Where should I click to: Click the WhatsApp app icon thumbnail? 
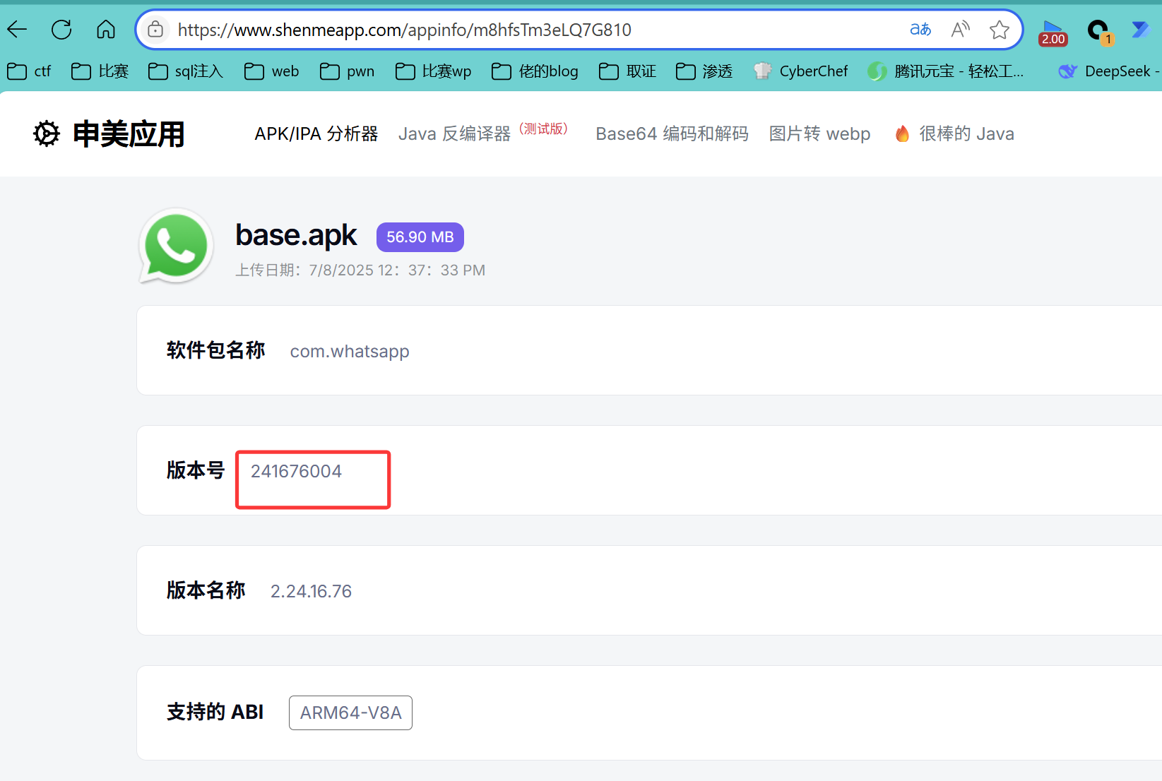(x=176, y=246)
